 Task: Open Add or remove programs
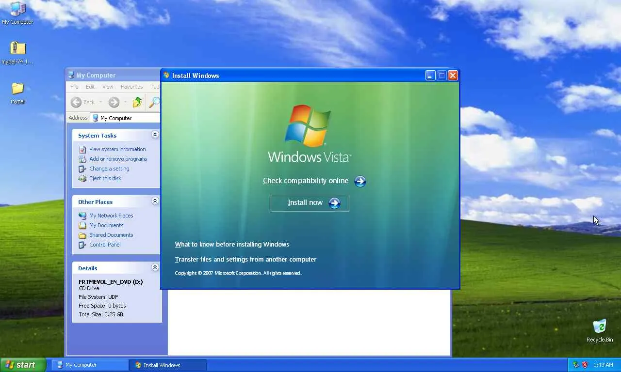point(118,159)
